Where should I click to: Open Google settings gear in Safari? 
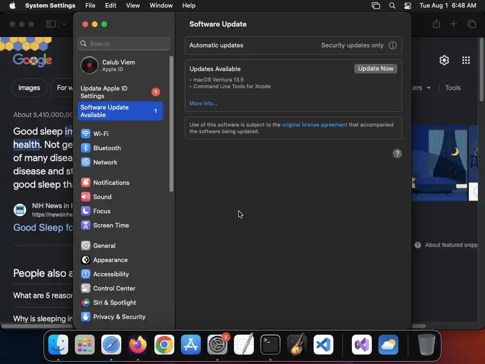coord(444,60)
